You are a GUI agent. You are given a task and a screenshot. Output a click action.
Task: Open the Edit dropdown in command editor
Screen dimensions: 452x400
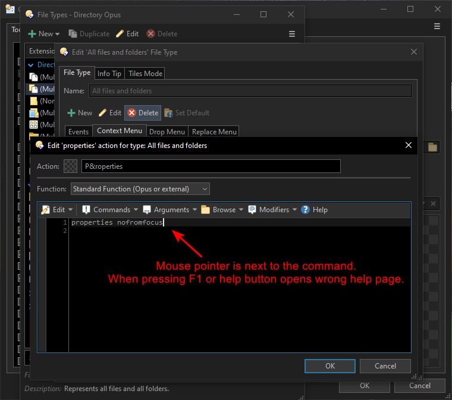tap(57, 210)
